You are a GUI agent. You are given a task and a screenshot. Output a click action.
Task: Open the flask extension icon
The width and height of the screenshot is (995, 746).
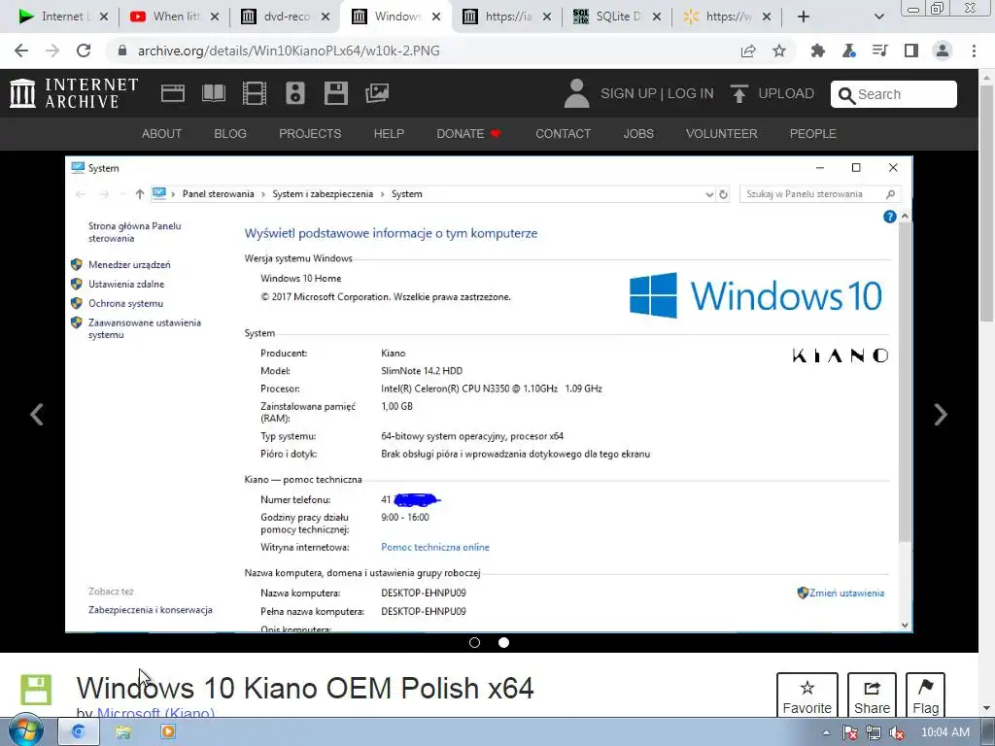(x=849, y=51)
